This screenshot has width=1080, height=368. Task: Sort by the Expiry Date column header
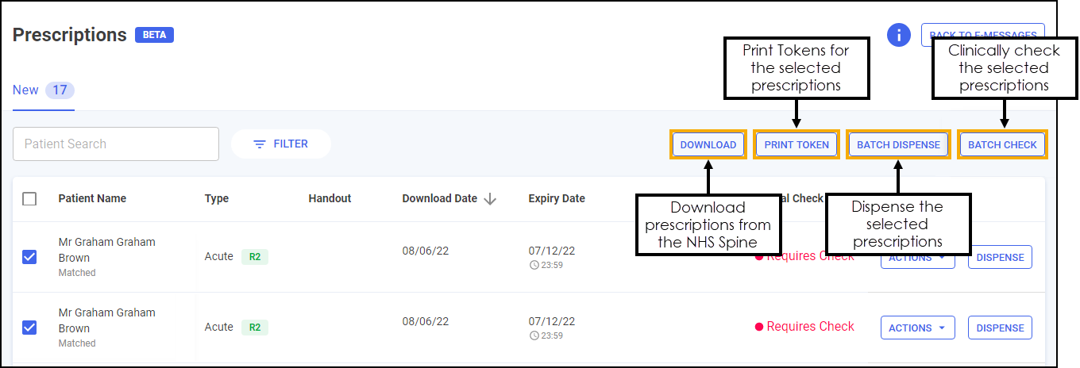point(557,199)
